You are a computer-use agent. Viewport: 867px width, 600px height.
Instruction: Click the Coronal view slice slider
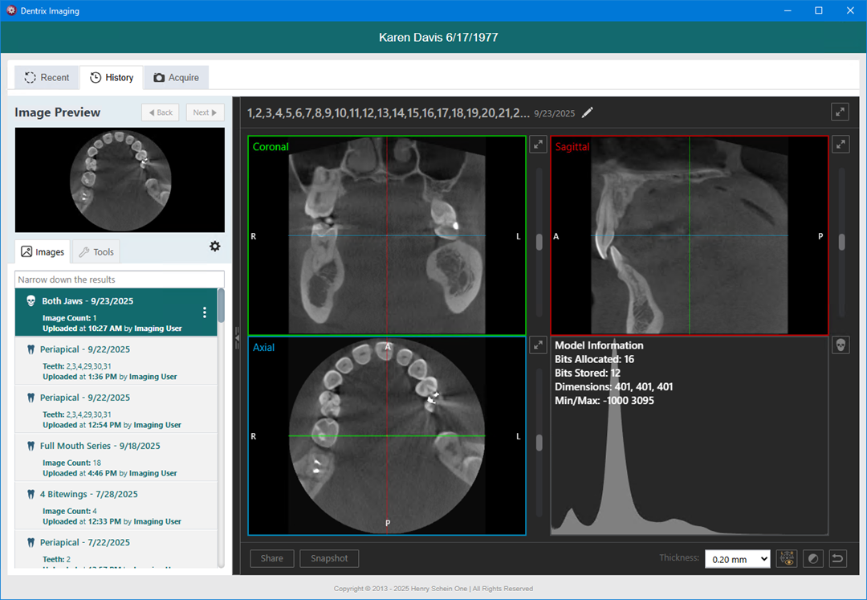pos(539,241)
